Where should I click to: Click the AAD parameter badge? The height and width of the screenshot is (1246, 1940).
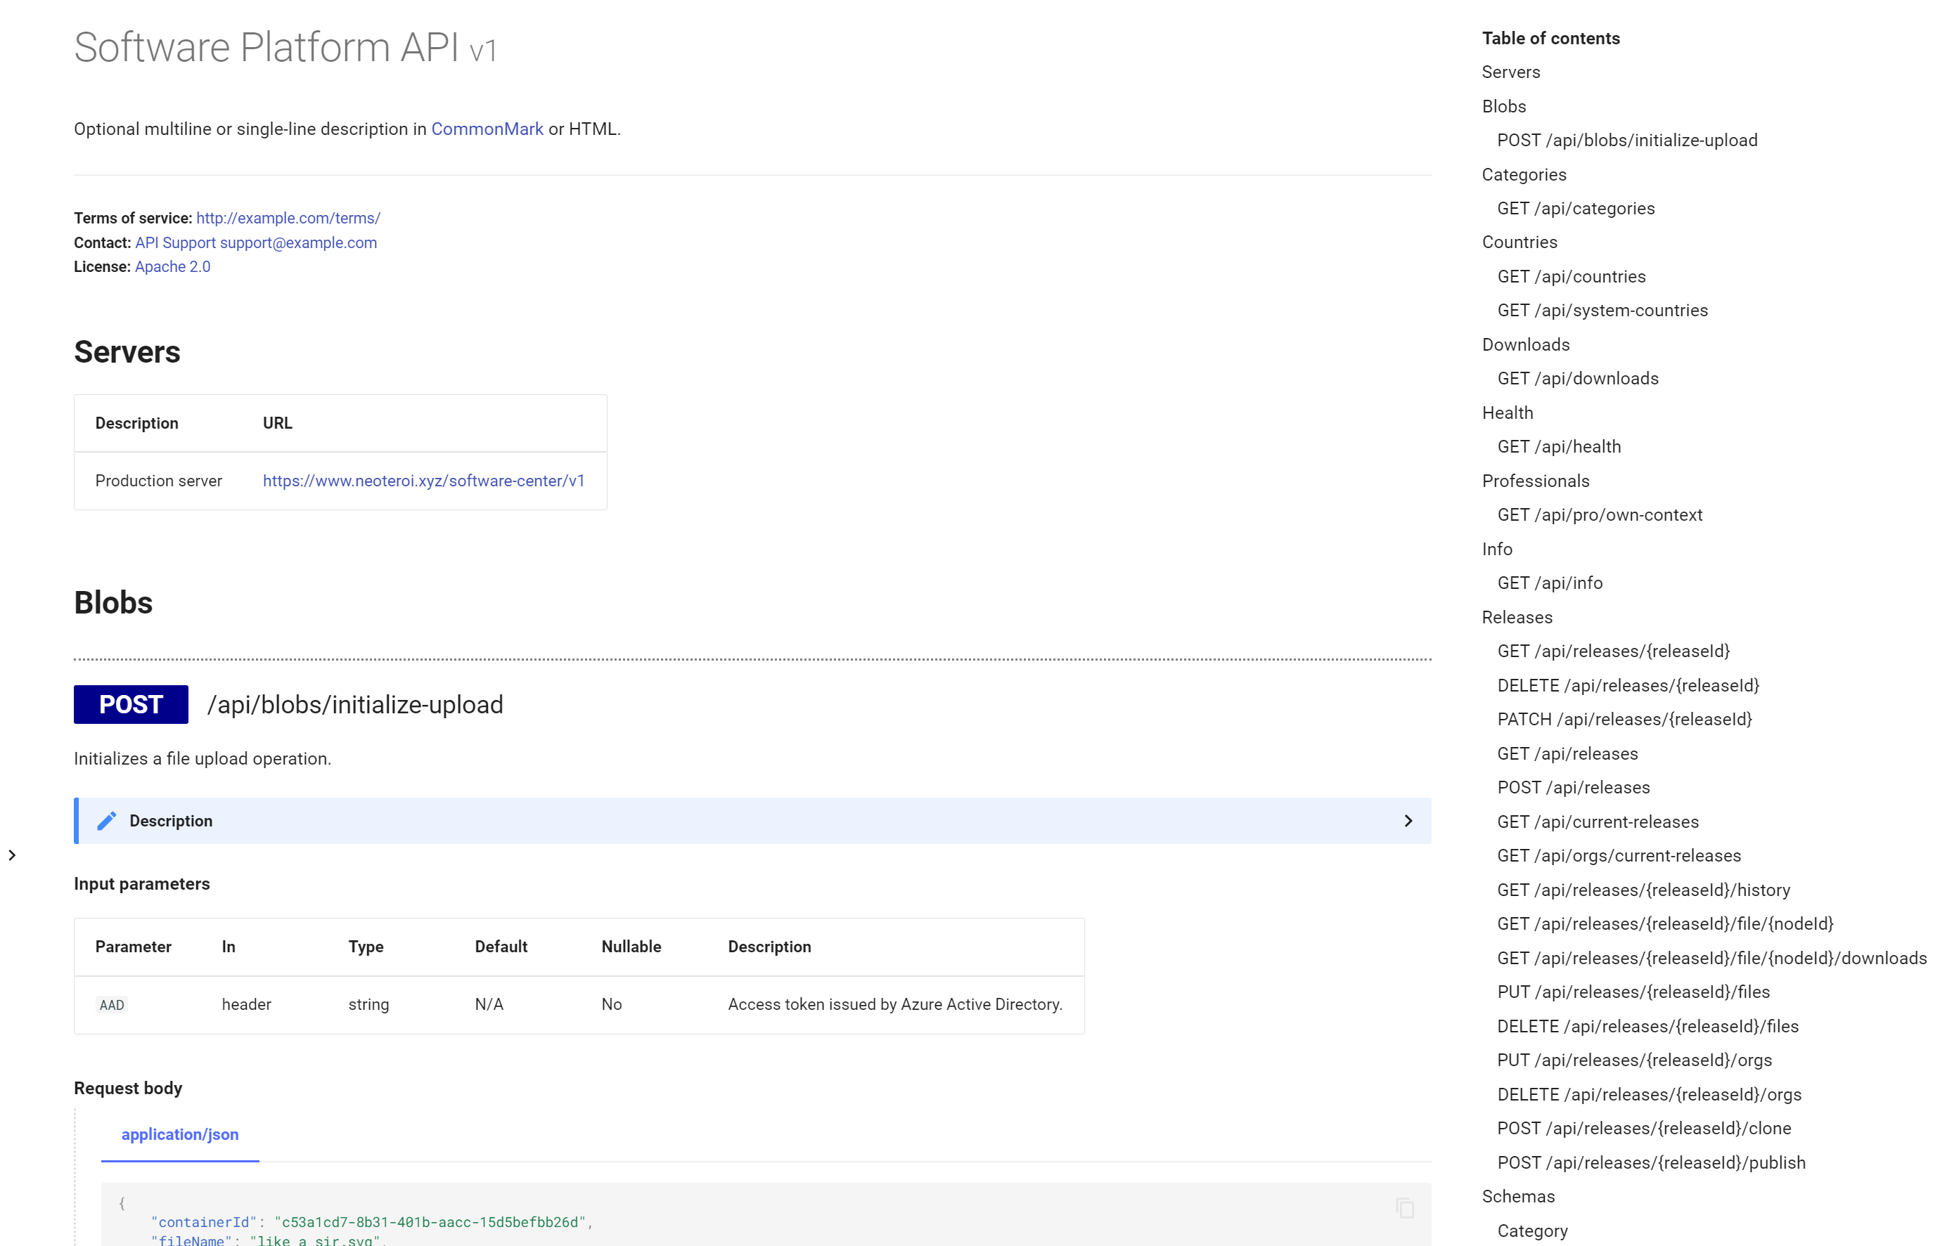(112, 1005)
